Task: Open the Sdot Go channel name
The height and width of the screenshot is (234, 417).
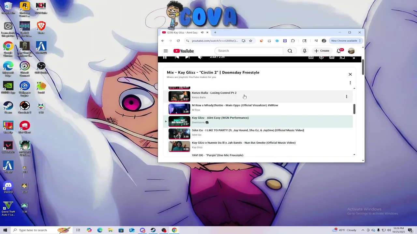Action: point(196,135)
